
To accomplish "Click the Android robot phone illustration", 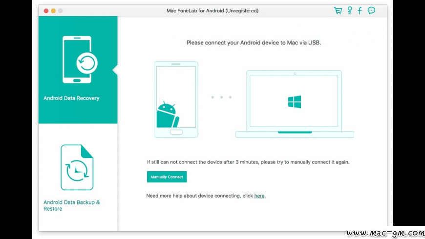I will pyautogui.click(x=176, y=100).
